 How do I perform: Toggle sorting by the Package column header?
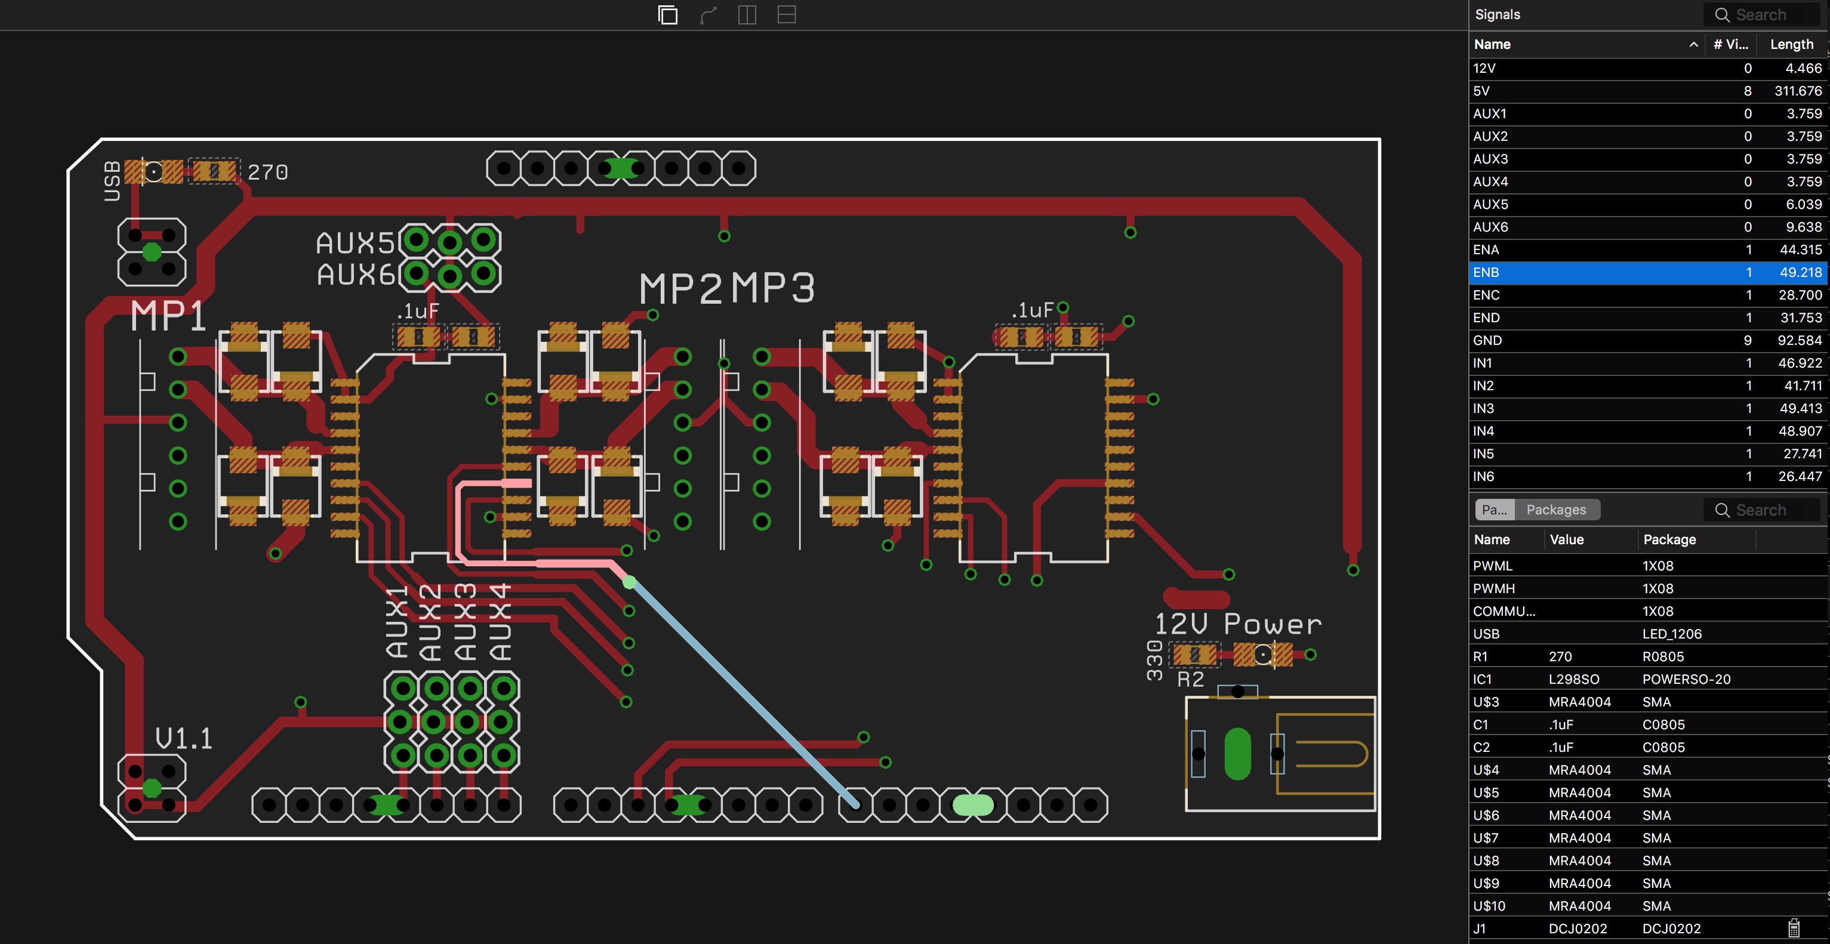point(1670,539)
